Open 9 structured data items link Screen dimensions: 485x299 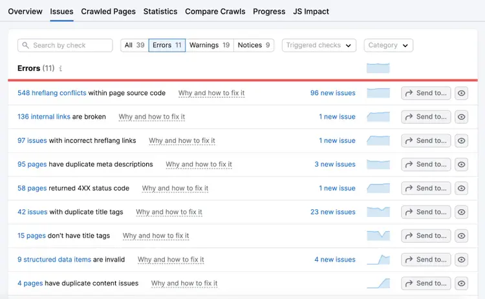[54, 260]
